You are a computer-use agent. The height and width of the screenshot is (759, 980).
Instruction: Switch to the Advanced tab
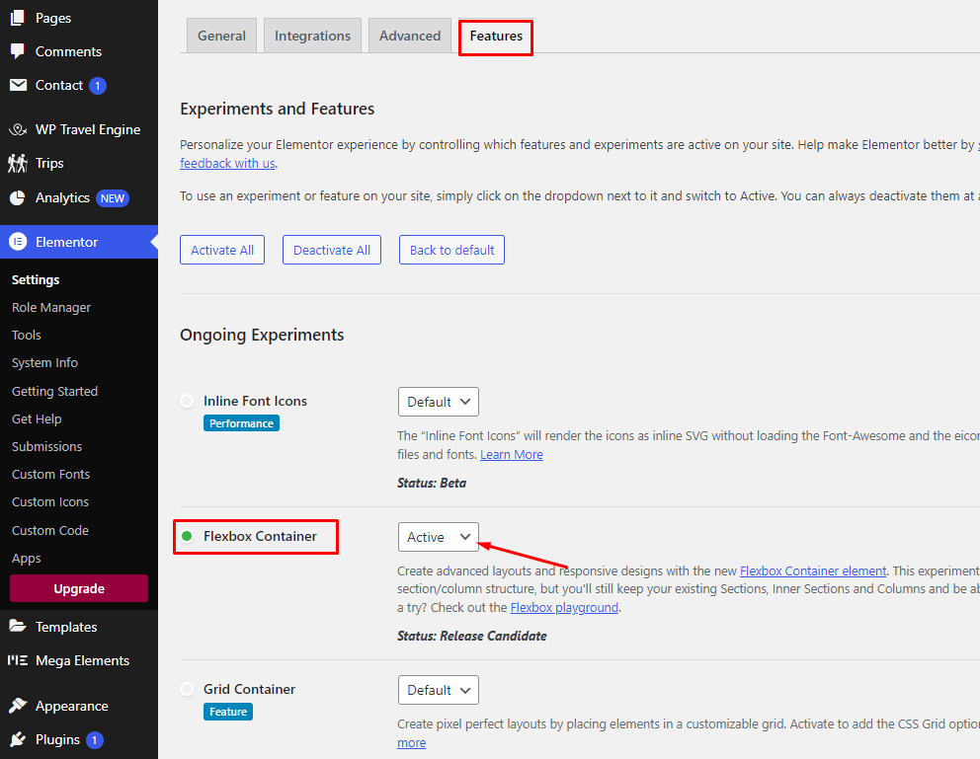click(410, 36)
